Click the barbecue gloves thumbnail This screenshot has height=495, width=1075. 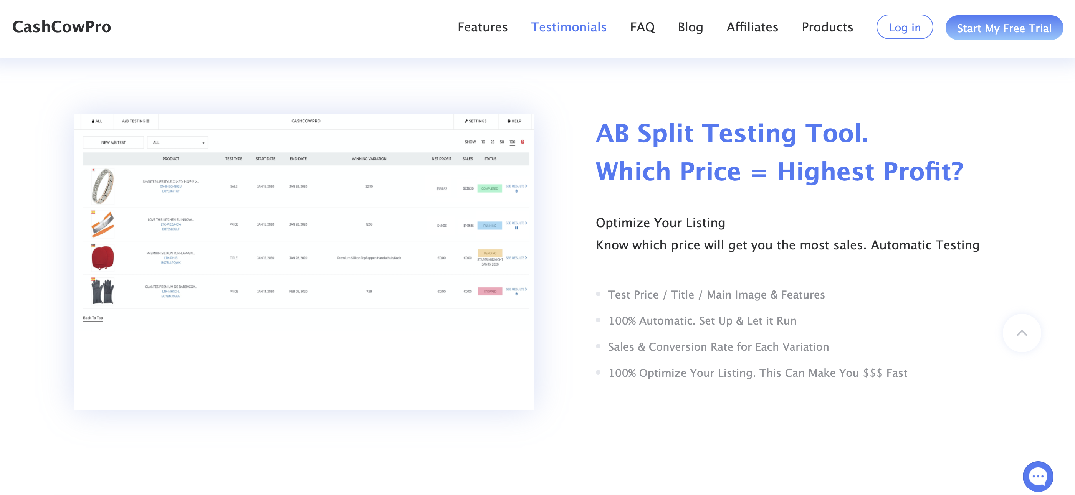103,291
